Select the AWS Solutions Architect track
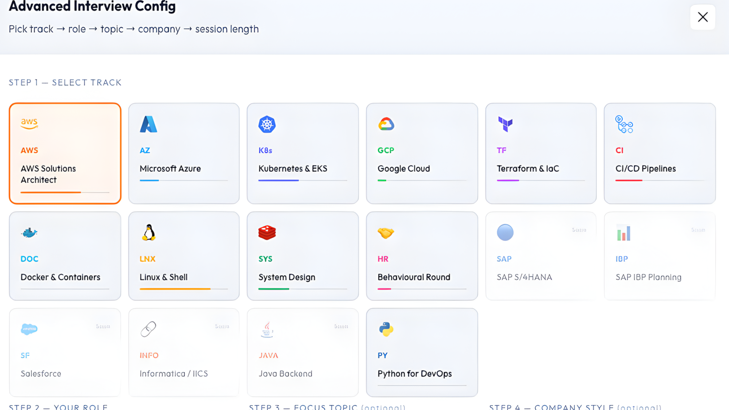The width and height of the screenshot is (729, 410). point(65,153)
